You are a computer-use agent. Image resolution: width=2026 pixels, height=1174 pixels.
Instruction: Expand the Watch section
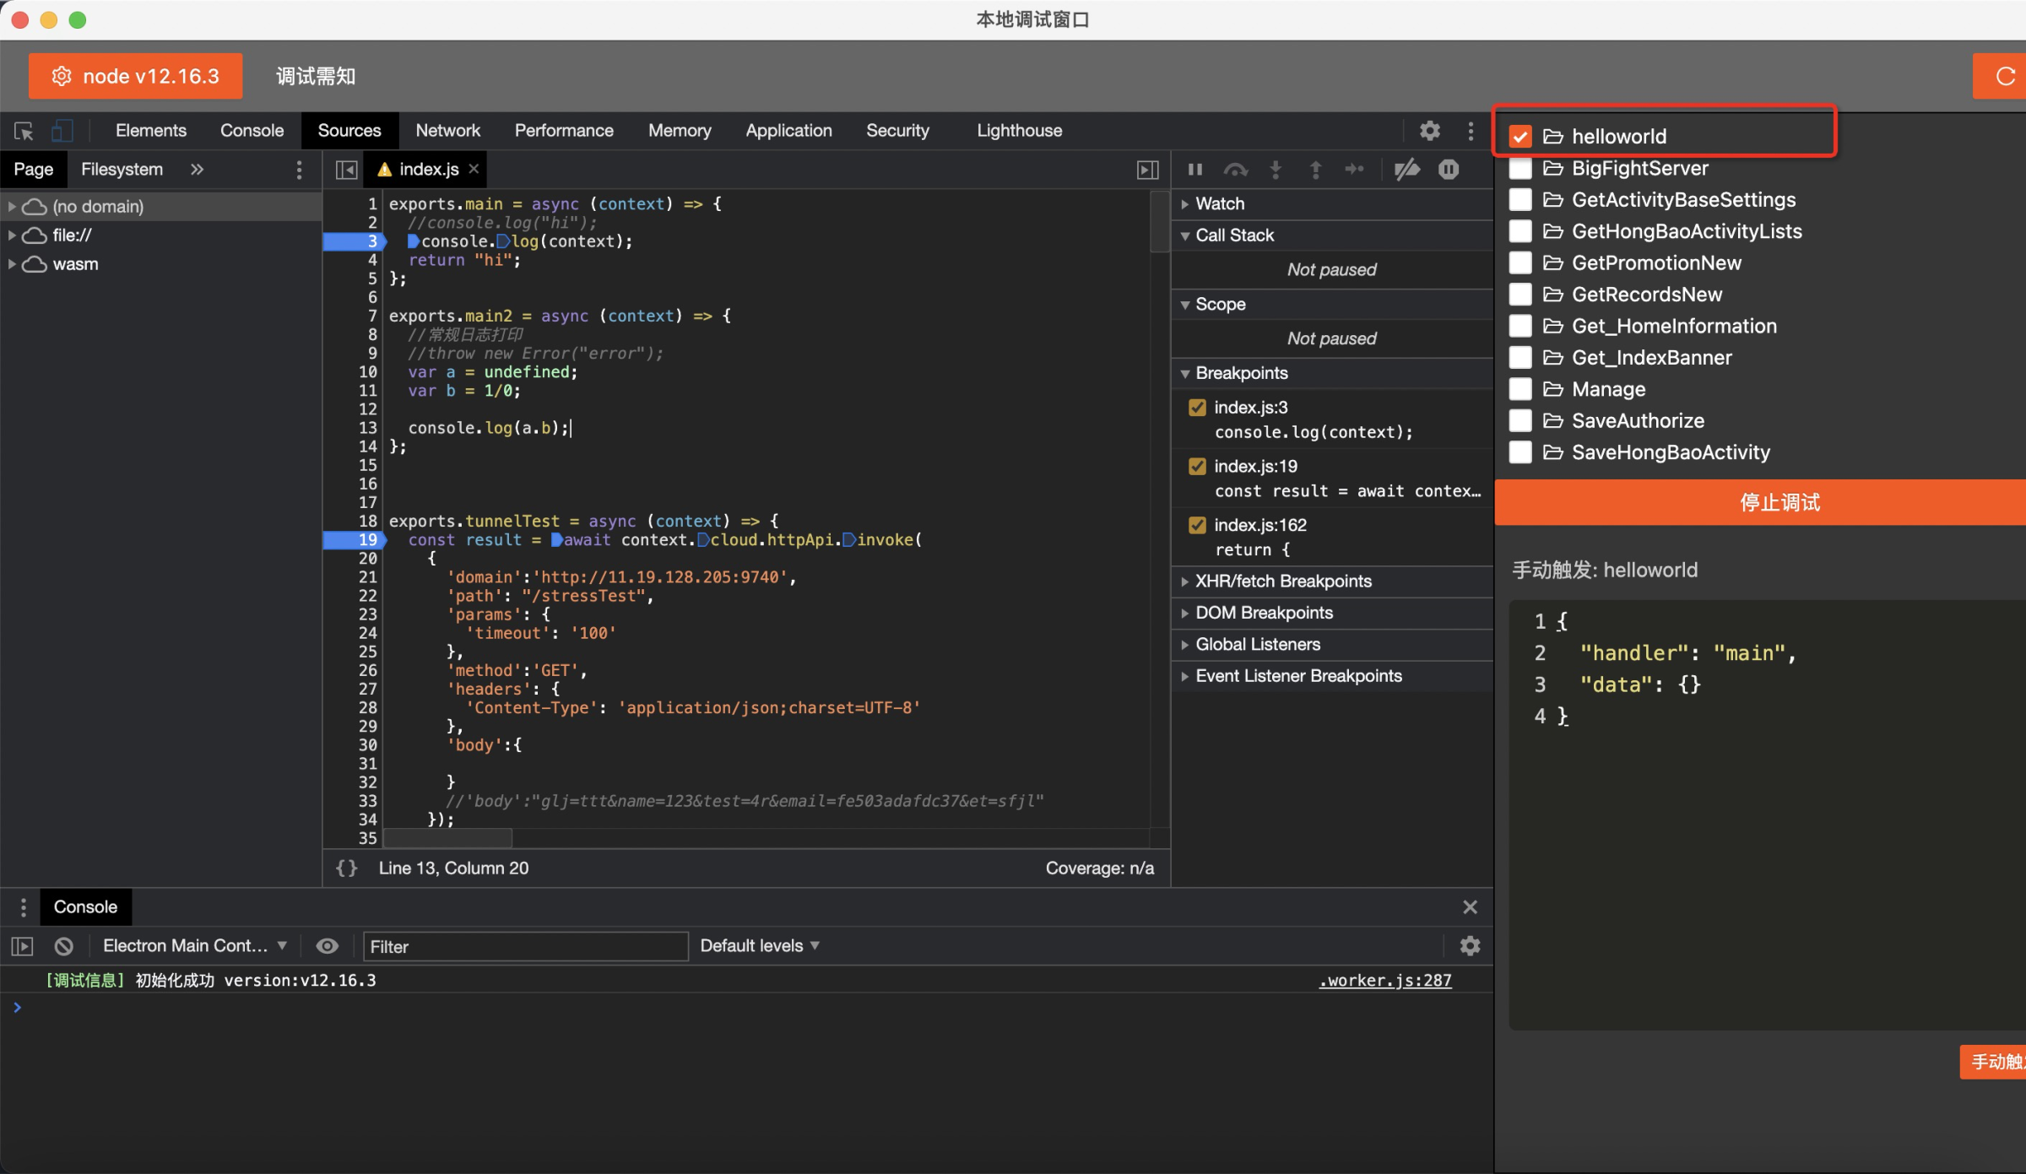[x=1332, y=203]
